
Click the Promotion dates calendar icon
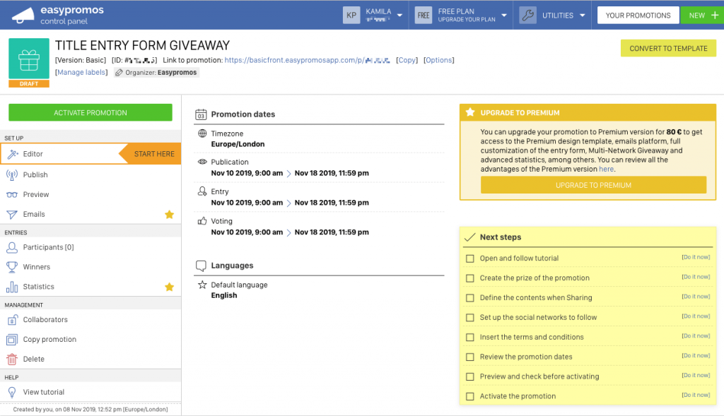coord(201,114)
